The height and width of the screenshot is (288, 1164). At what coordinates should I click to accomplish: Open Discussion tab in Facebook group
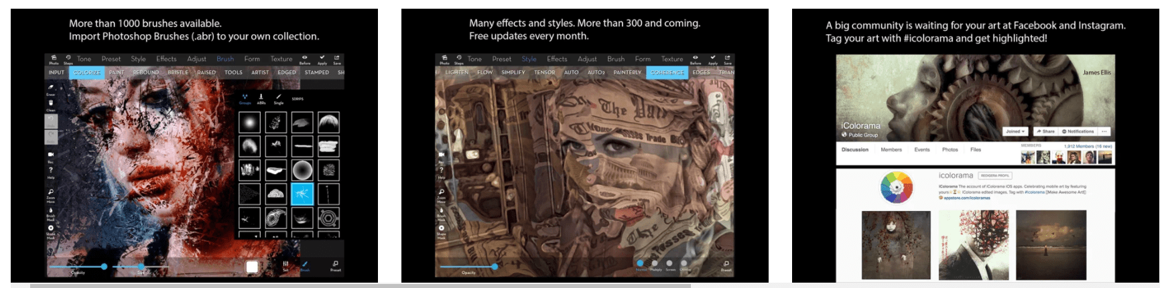855,149
